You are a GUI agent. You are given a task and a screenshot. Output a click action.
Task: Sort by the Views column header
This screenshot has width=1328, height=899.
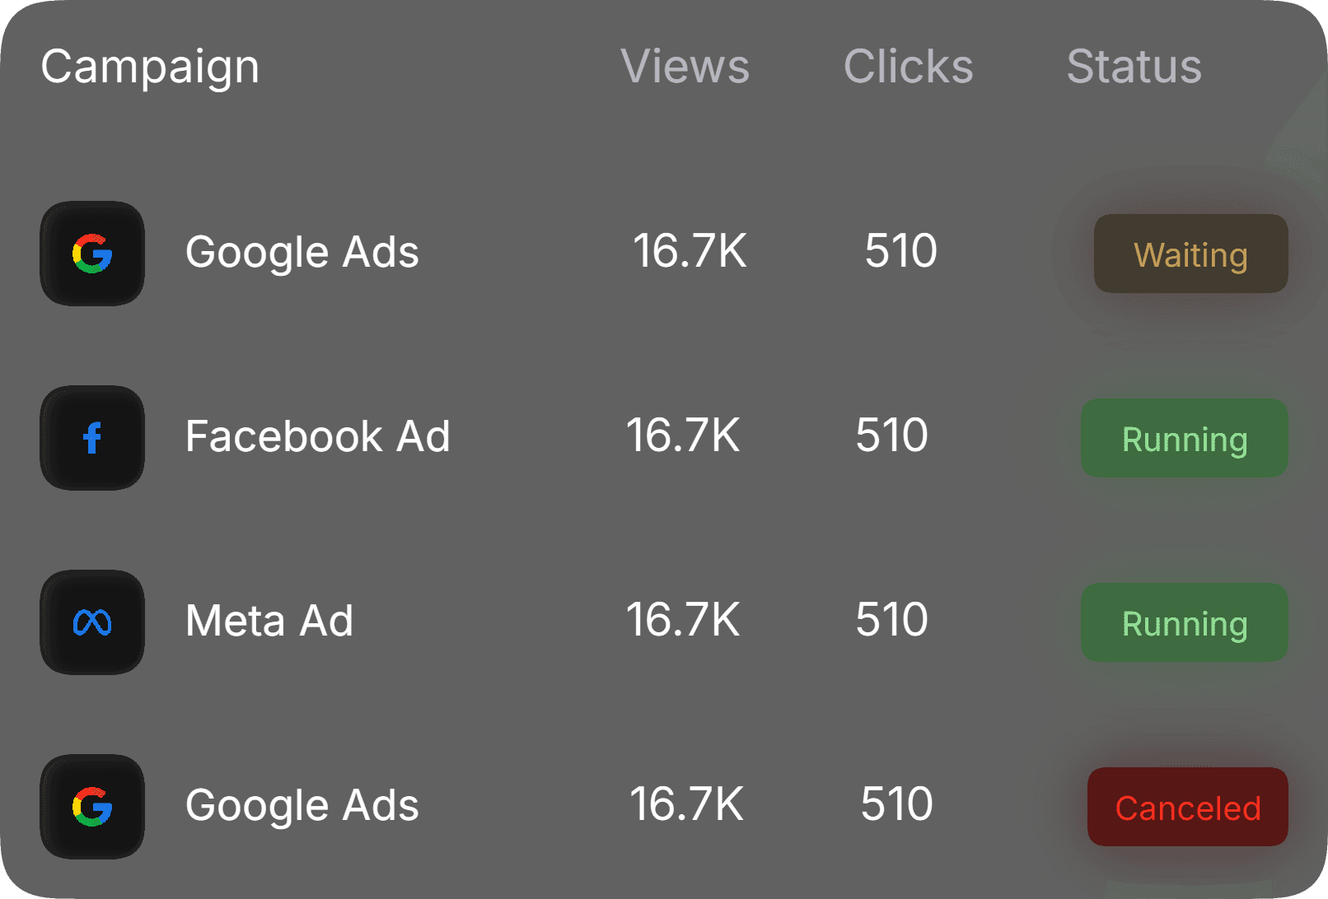[685, 66]
